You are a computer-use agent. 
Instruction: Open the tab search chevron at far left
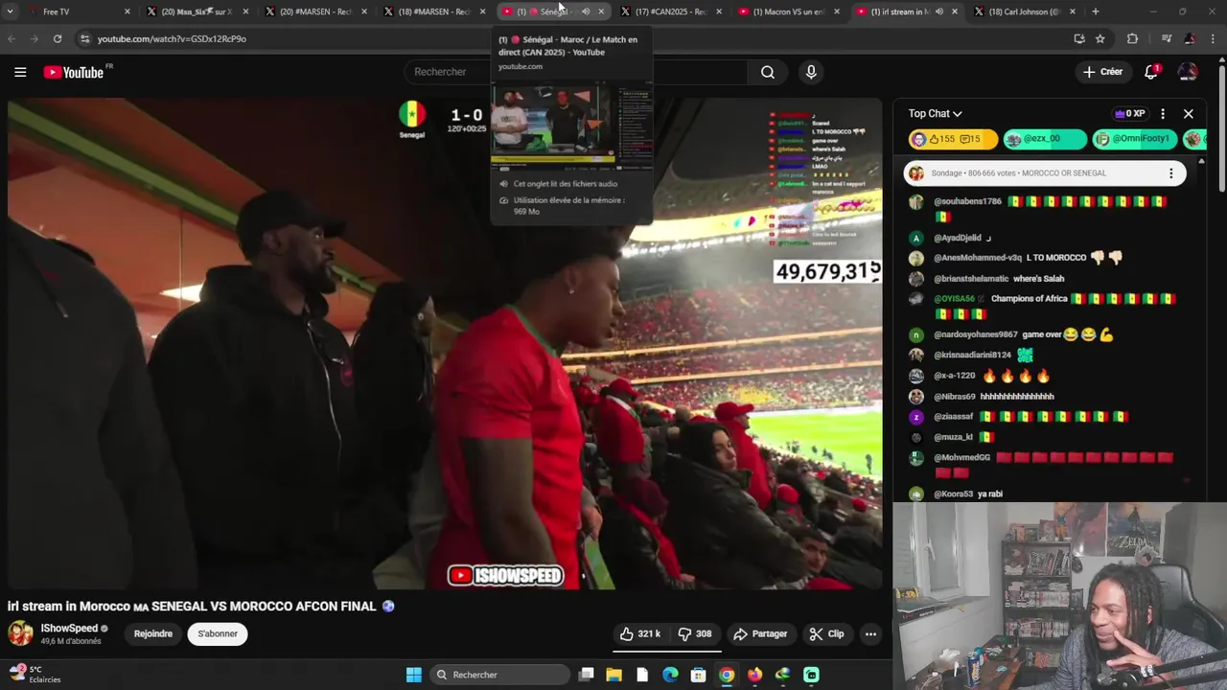tap(11, 11)
